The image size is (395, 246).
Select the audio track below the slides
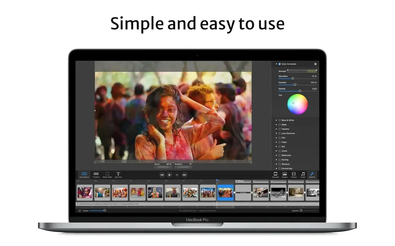pyautogui.click(x=197, y=204)
